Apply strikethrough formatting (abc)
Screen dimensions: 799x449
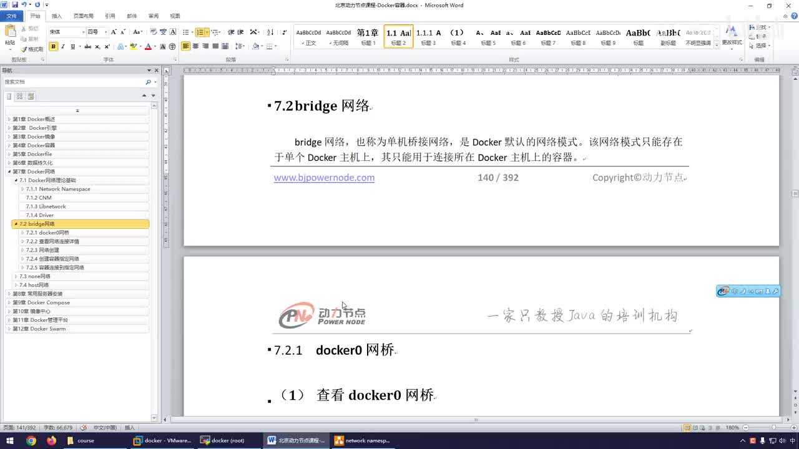[87, 47]
